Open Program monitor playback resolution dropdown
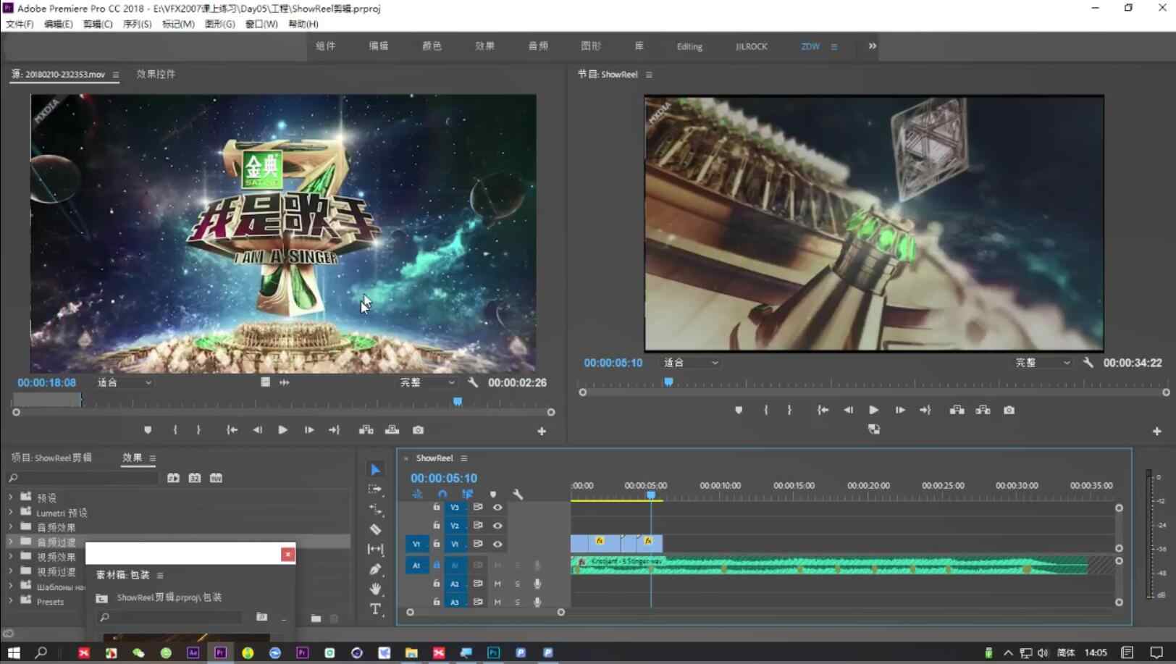Viewport: 1176px width, 664px height. coord(1043,363)
